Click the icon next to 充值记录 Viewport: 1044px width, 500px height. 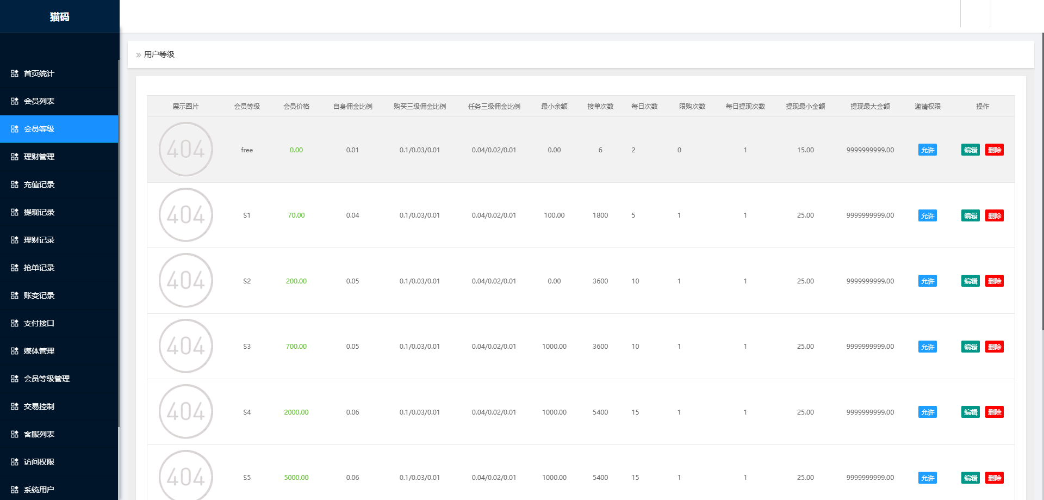click(x=15, y=184)
